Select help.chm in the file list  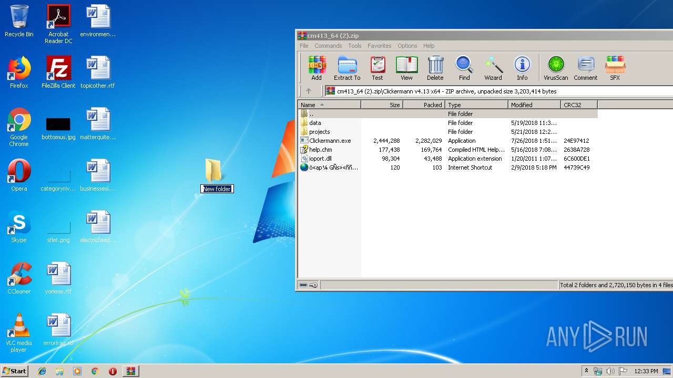448,149
